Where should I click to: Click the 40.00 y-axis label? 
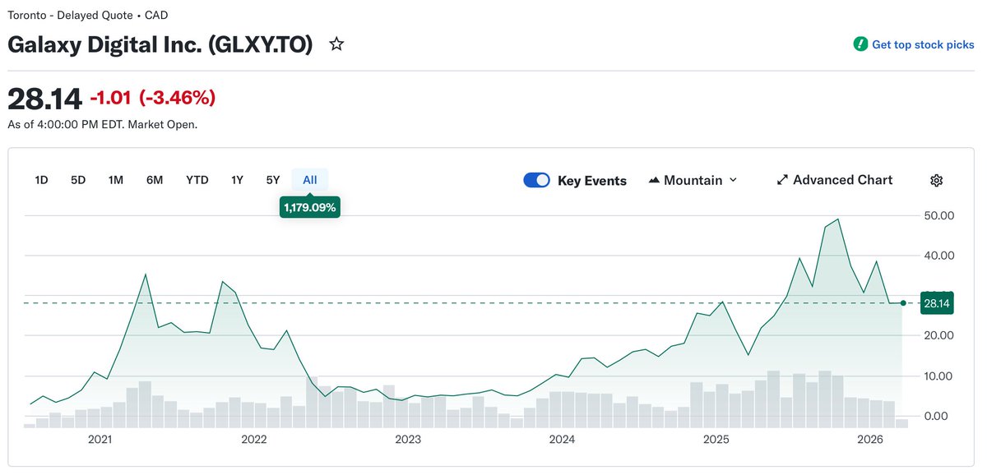coord(938,256)
